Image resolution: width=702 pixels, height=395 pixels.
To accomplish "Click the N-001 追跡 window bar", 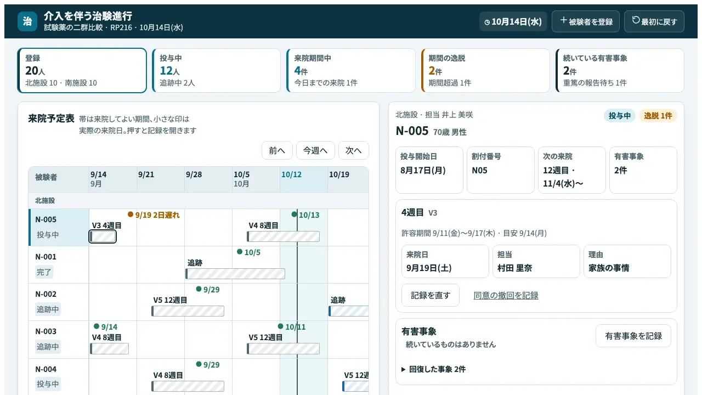I will 235,274.
